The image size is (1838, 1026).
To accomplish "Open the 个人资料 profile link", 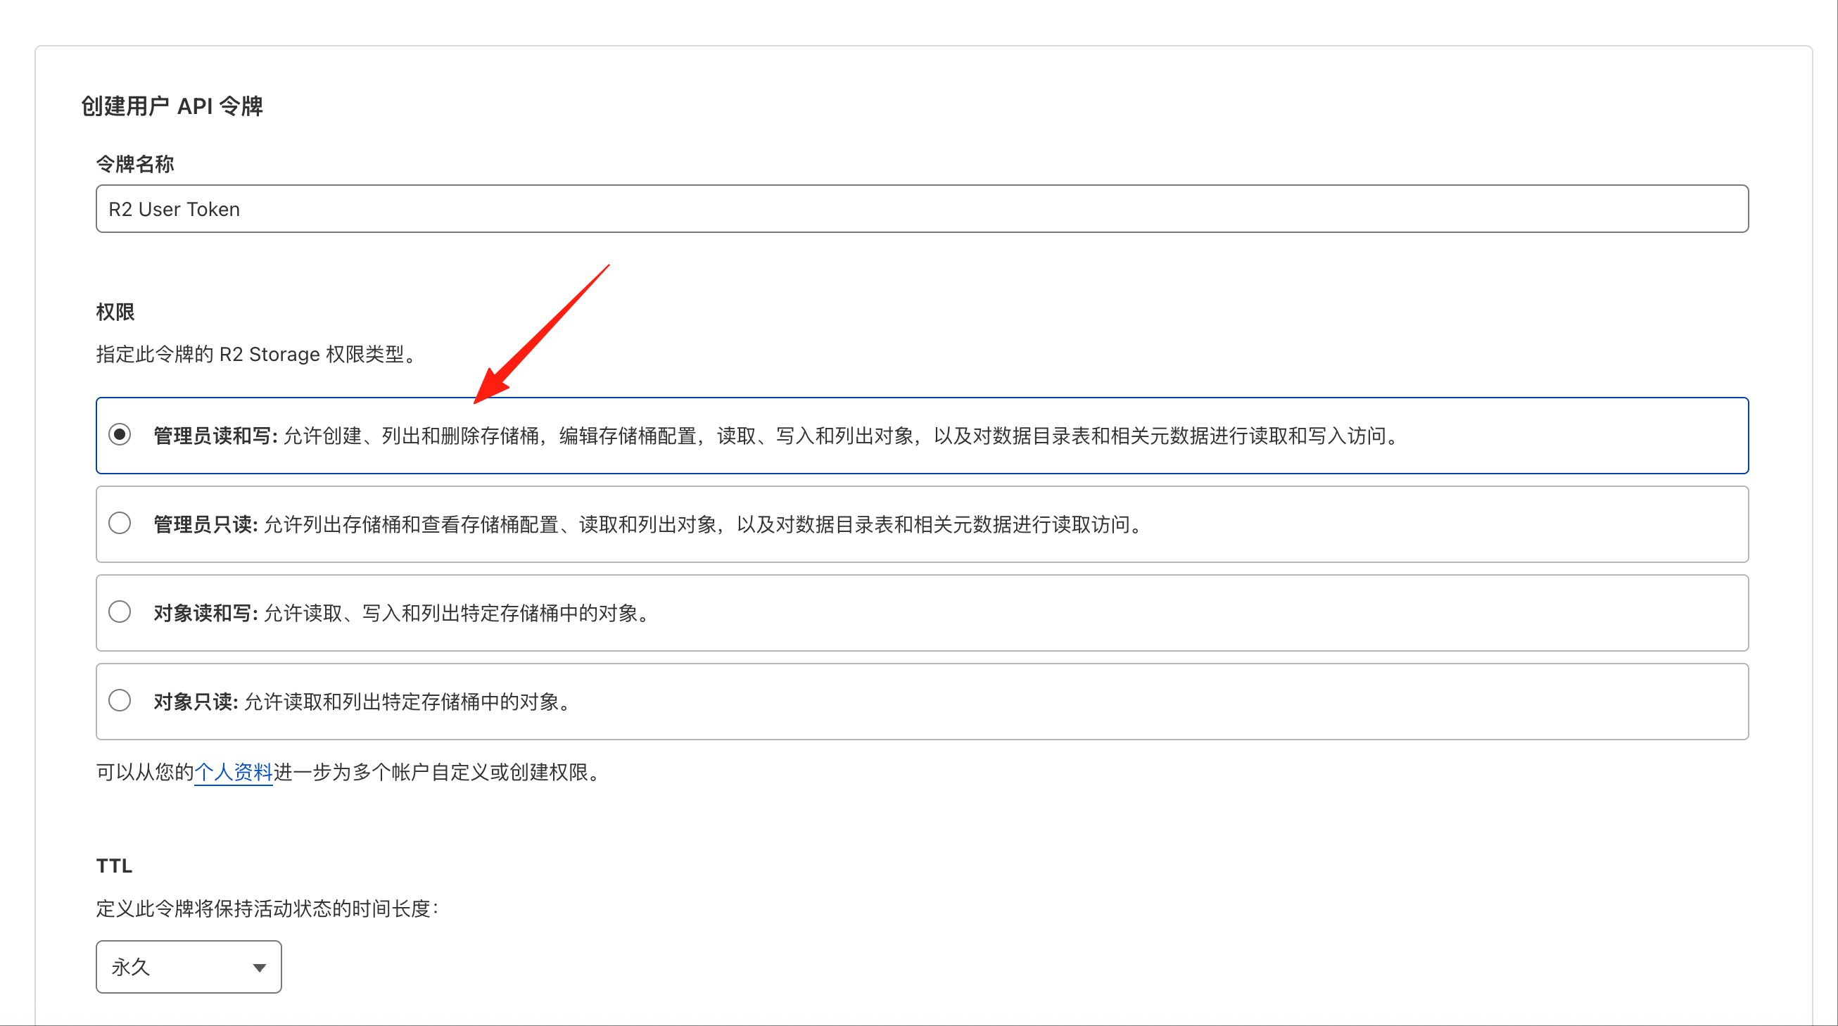I will pyautogui.click(x=234, y=772).
